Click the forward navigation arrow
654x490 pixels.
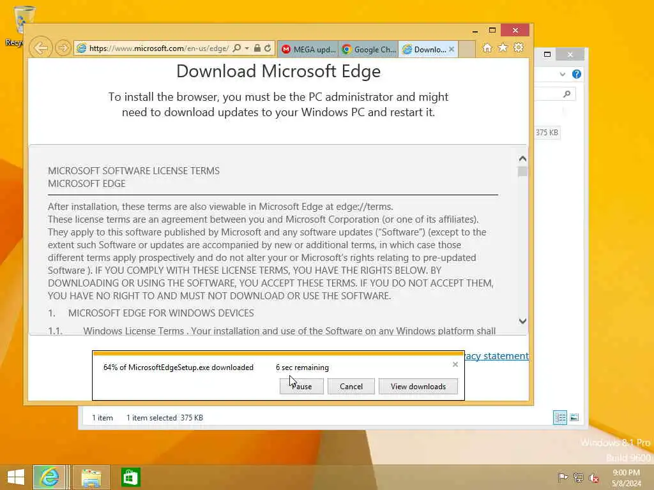point(63,48)
